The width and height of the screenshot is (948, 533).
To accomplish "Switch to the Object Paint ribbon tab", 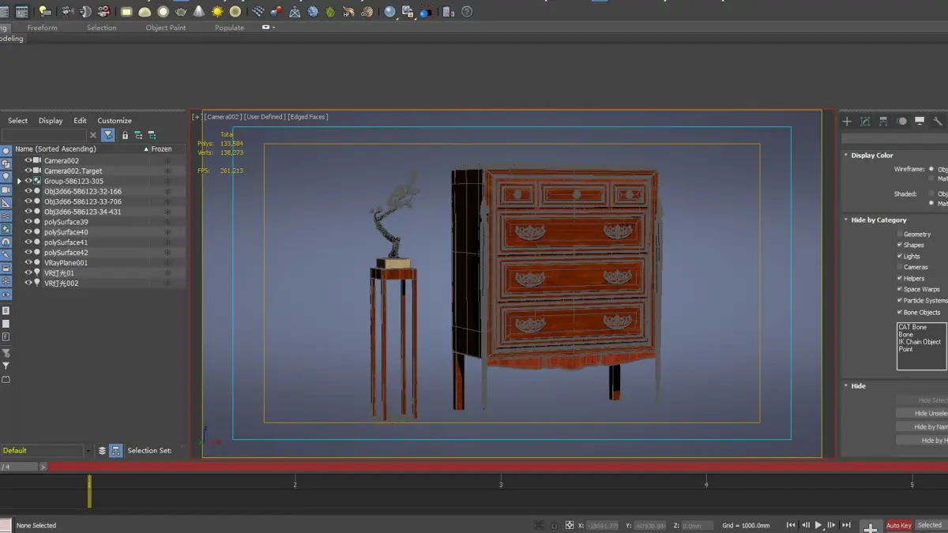I will [166, 28].
